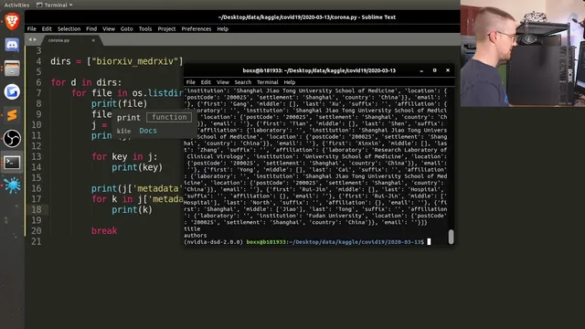Click the function label in autocomplete popup
585x329 pixels.
click(x=169, y=117)
